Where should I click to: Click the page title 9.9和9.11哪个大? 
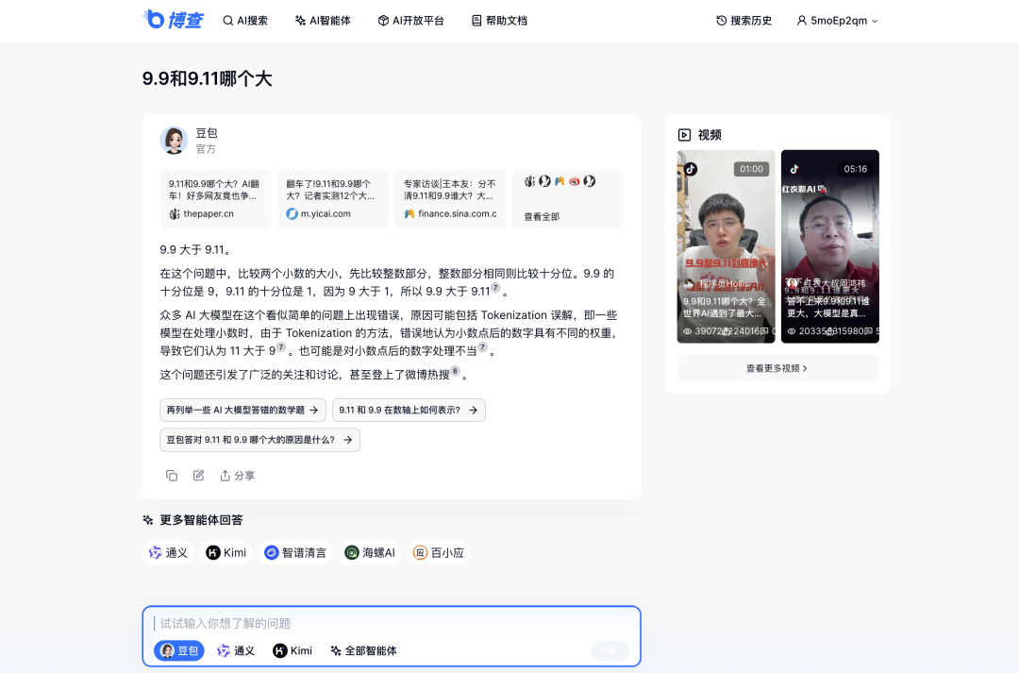click(207, 78)
